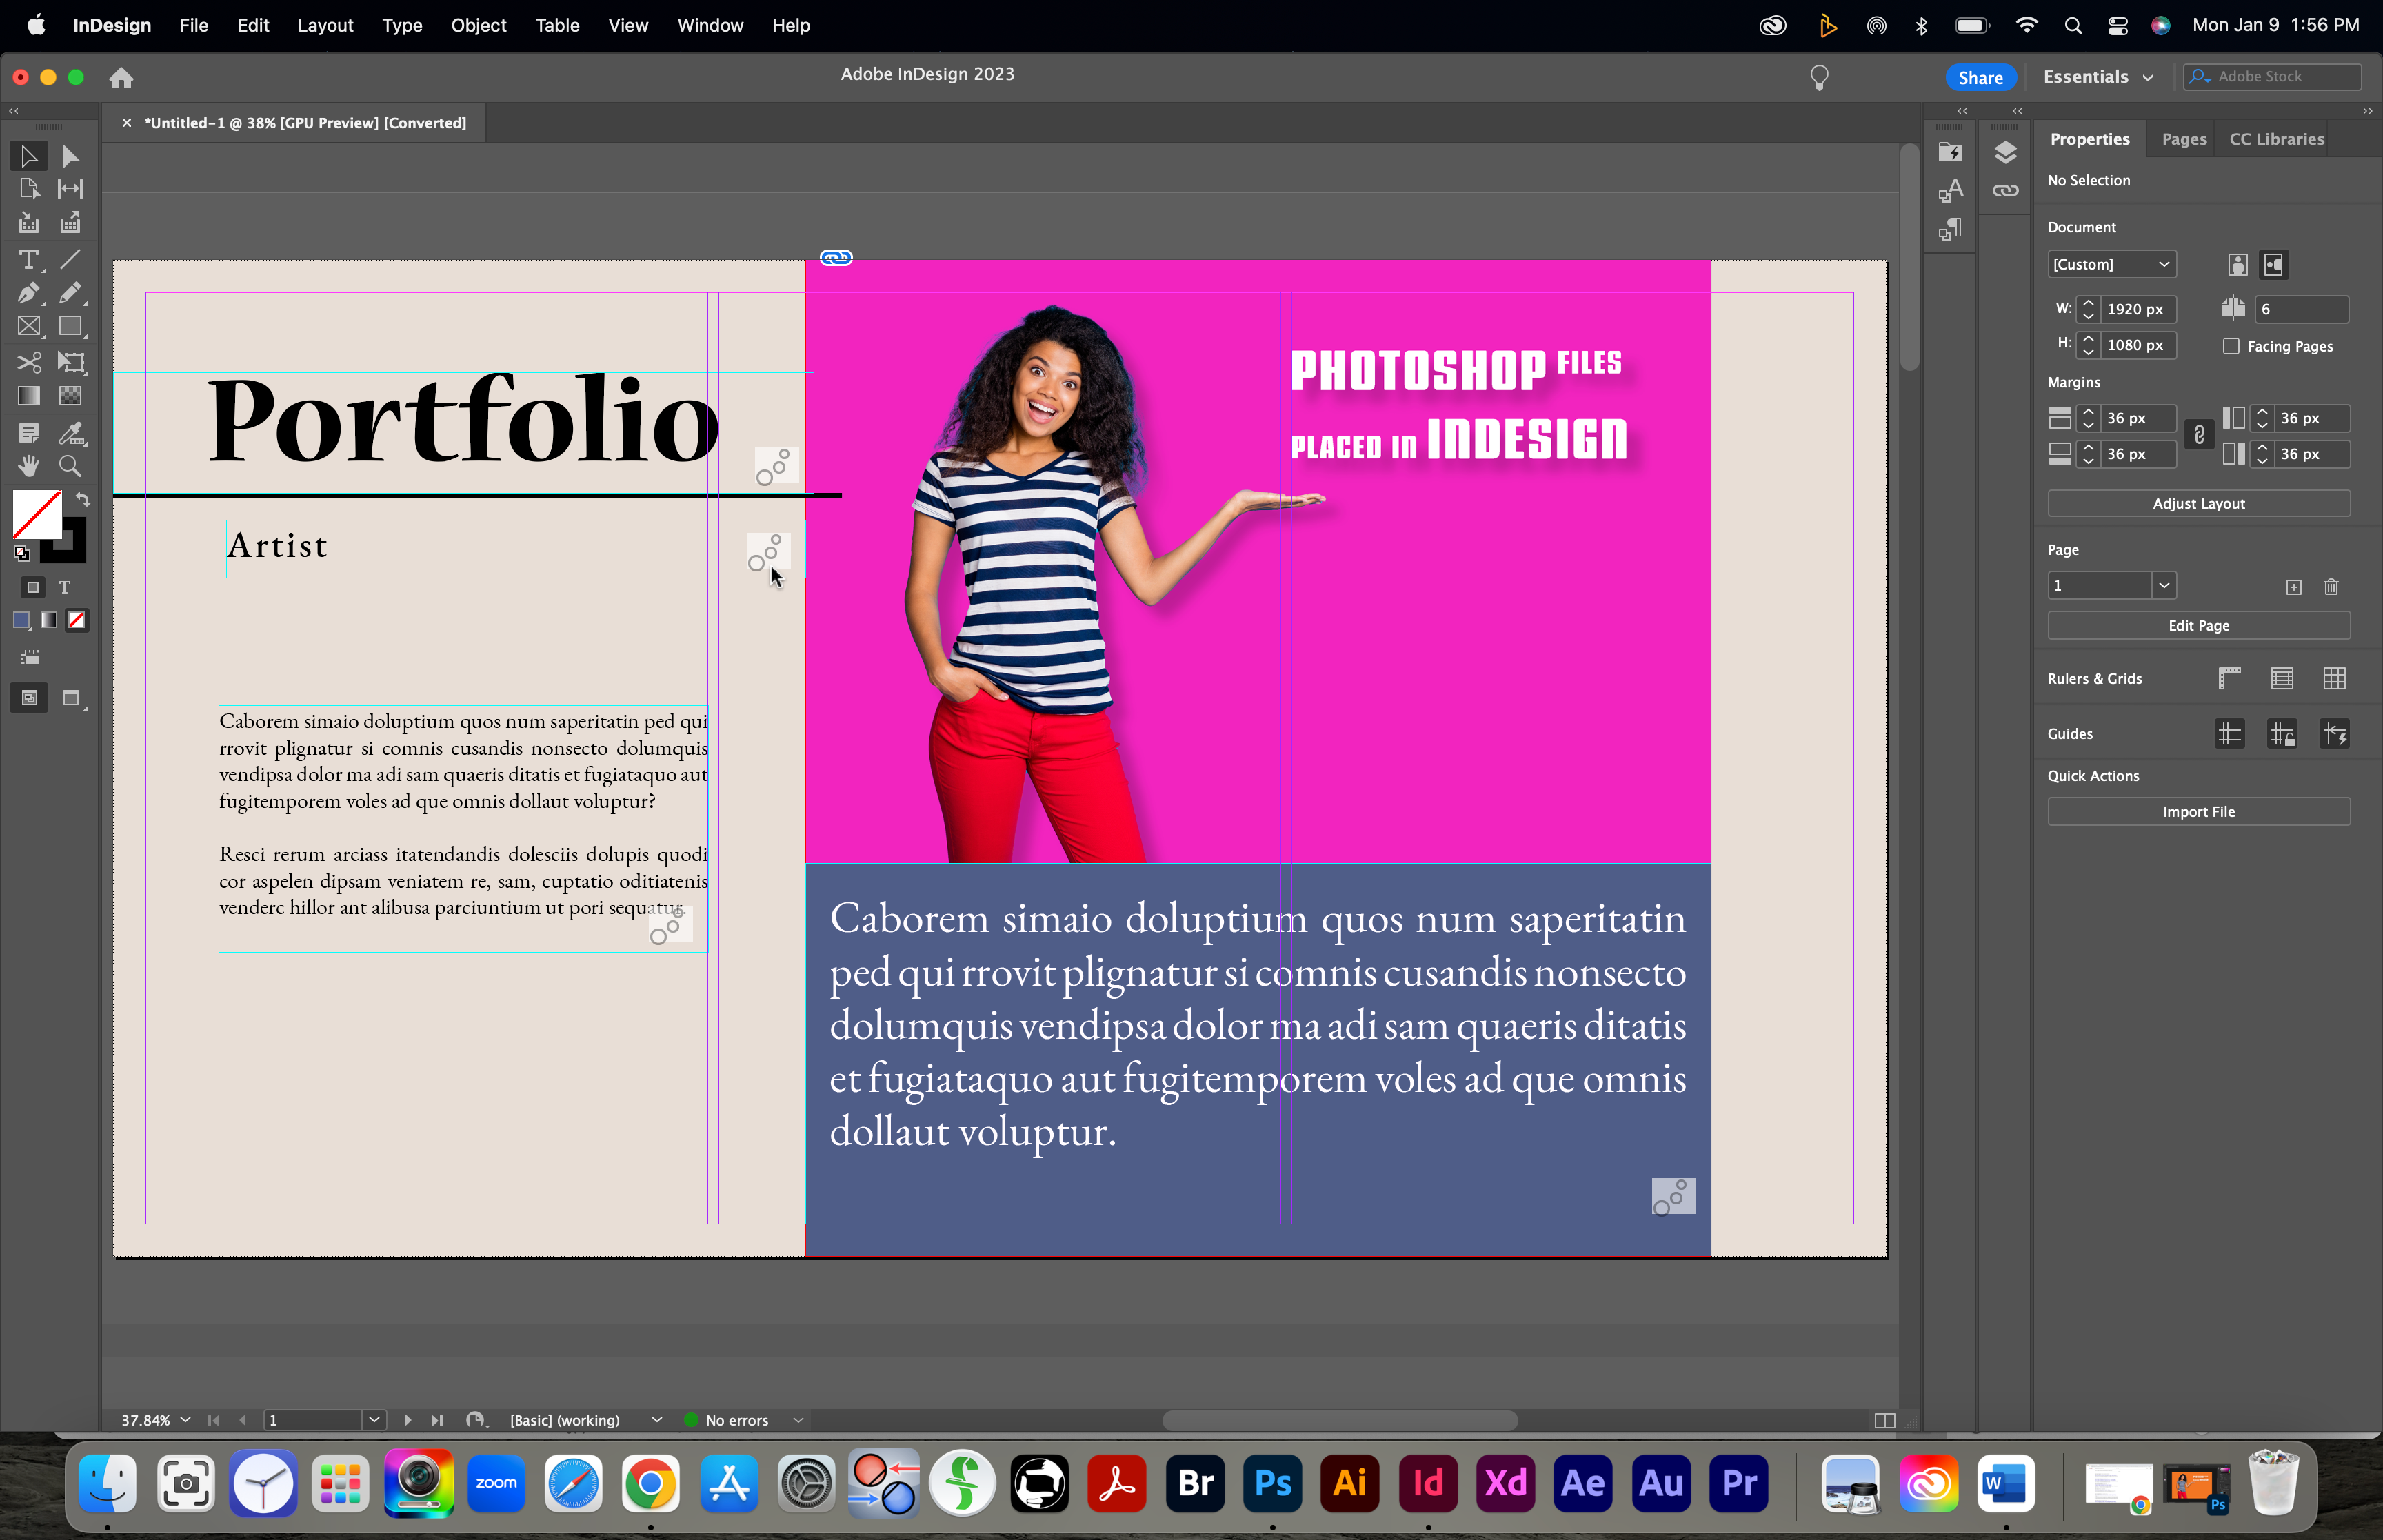The image size is (2383, 1540).
Task: Formatting affects container toggle
Action: pyautogui.click(x=33, y=588)
